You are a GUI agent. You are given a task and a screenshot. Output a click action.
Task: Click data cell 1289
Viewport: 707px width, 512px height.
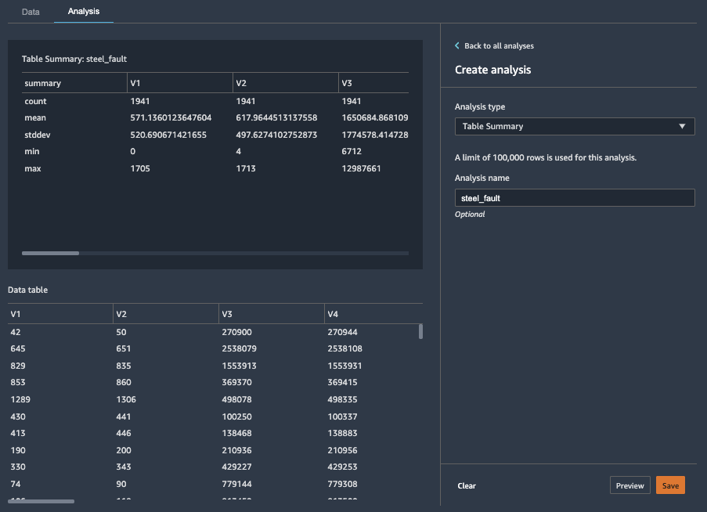[x=20, y=400]
